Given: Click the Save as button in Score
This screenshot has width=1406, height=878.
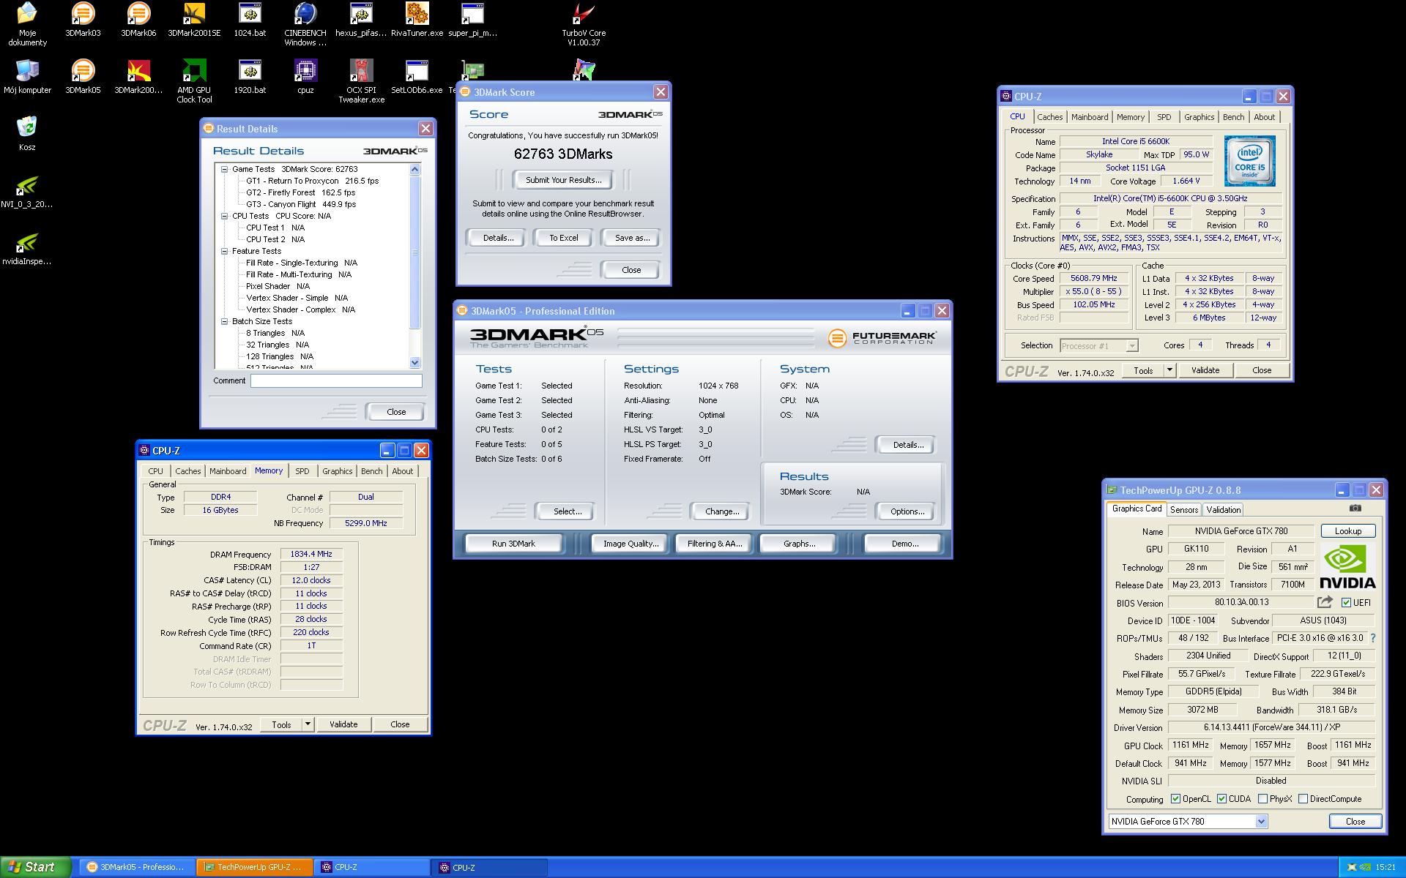Looking at the screenshot, I should [x=632, y=238].
